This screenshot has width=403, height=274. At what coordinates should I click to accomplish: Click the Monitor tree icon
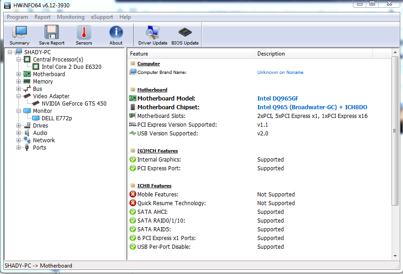tap(27, 111)
